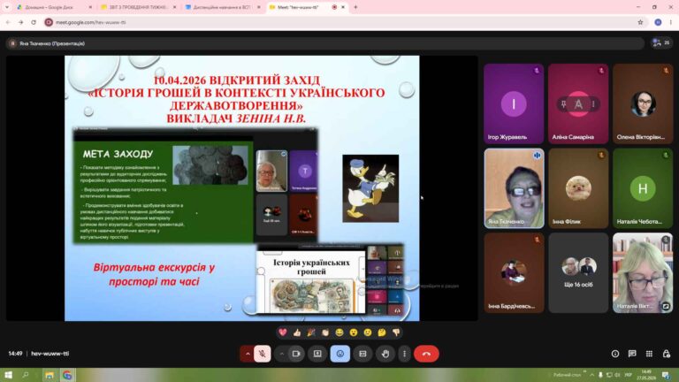
Task: Send party popper reaction
Action: pos(311,332)
